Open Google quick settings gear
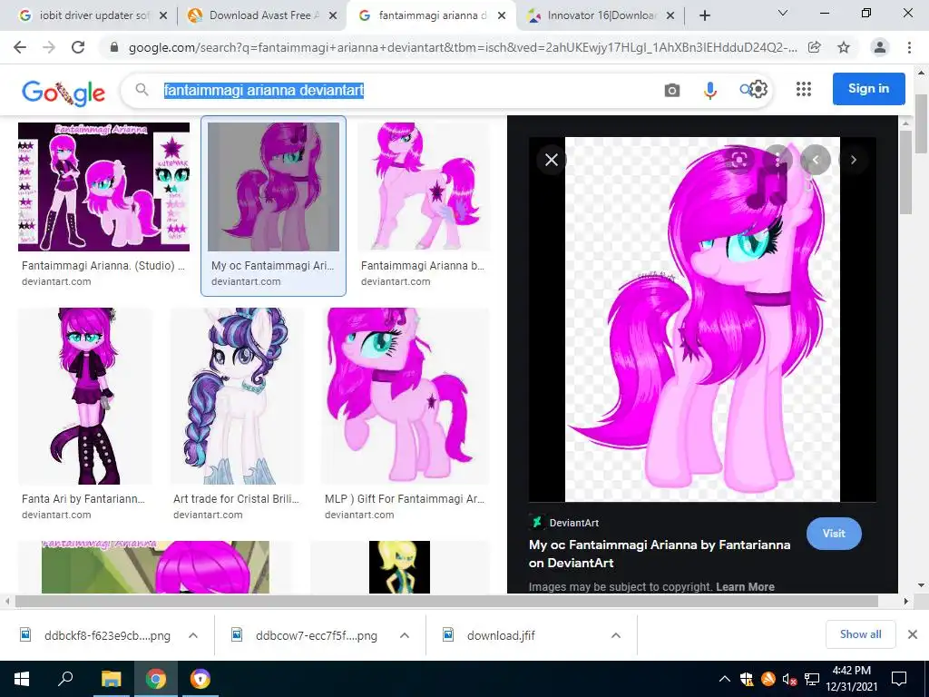Viewport: 929px width, 697px height. (x=759, y=90)
